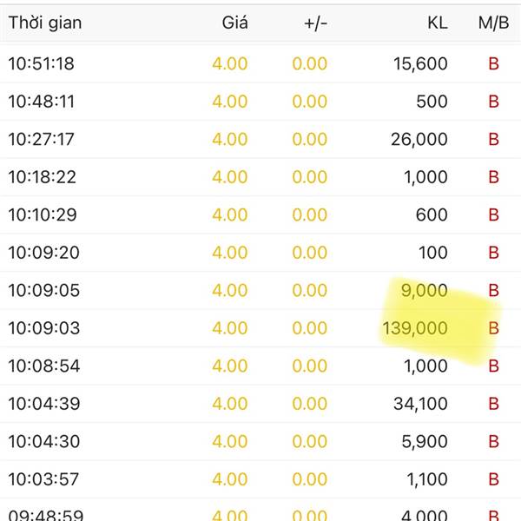Click highlighted volume 139,000
This screenshot has width=521, height=521.
[x=415, y=328]
